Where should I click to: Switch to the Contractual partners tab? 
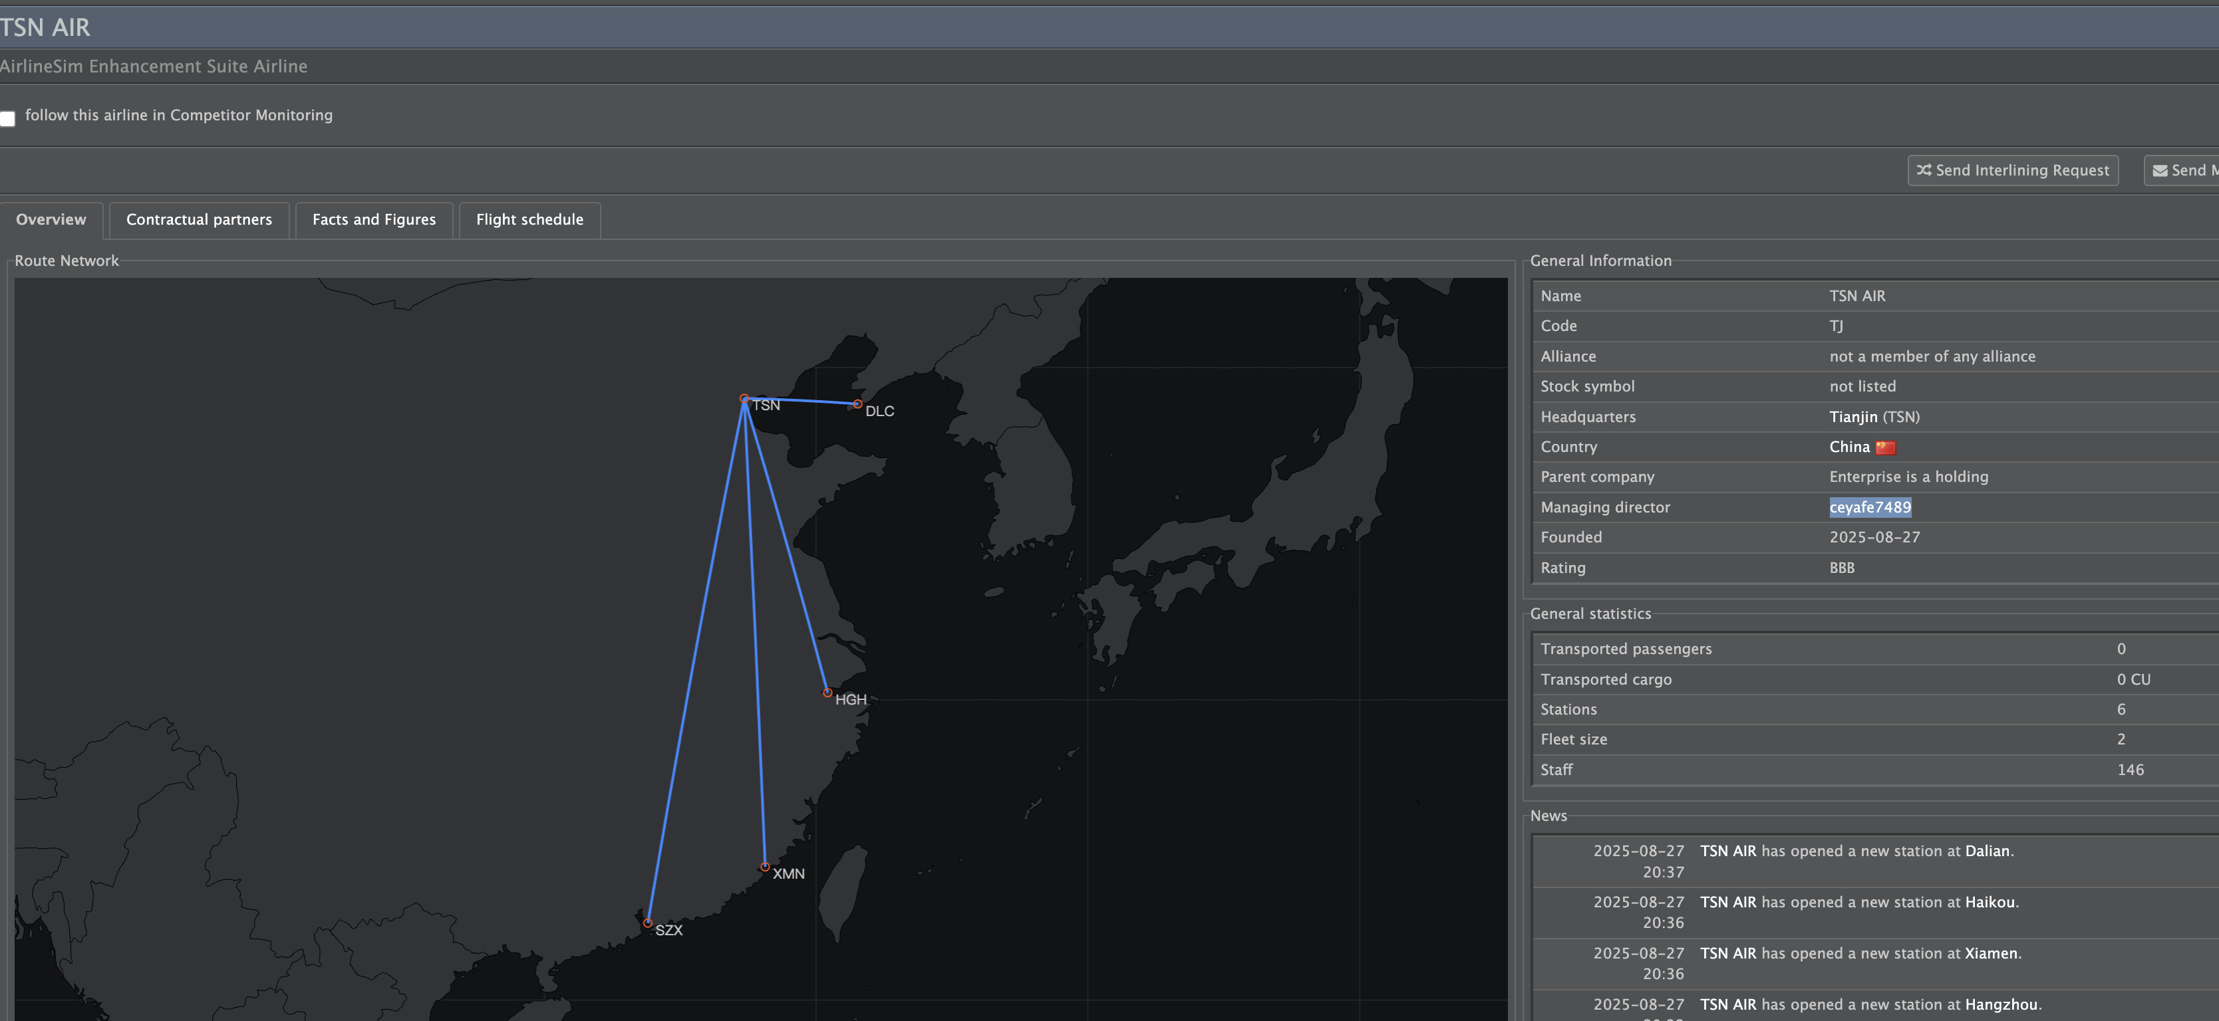point(199,219)
